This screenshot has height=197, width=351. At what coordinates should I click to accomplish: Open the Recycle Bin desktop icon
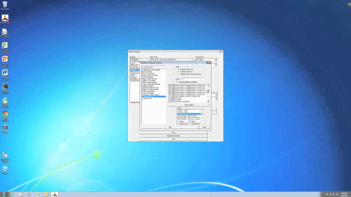(5, 5)
